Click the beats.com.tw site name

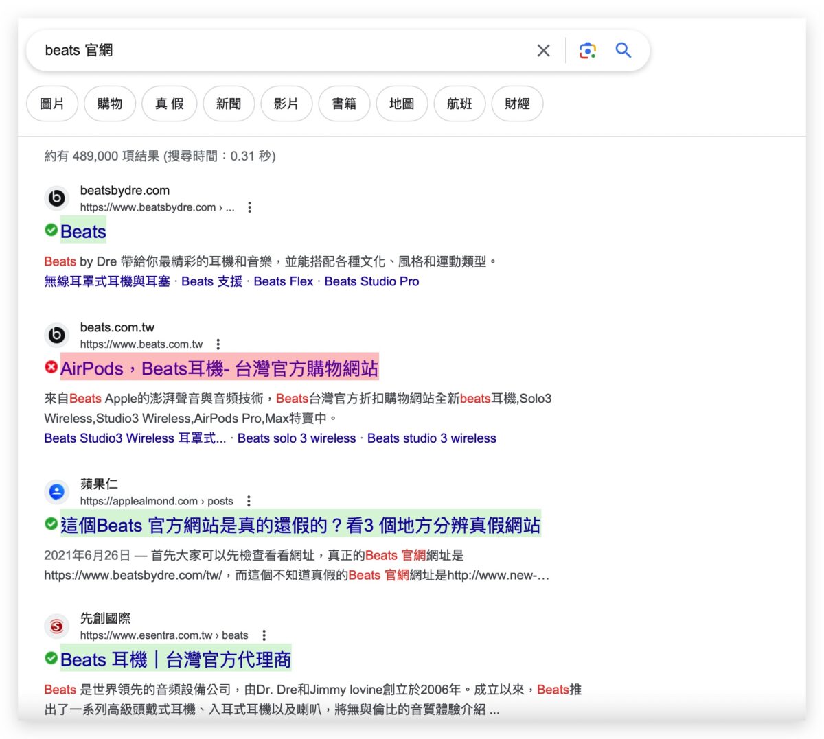[117, 327]
